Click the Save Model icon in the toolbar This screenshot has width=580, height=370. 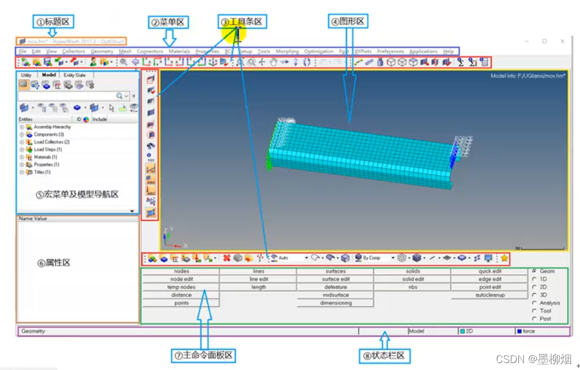(48, 62)
